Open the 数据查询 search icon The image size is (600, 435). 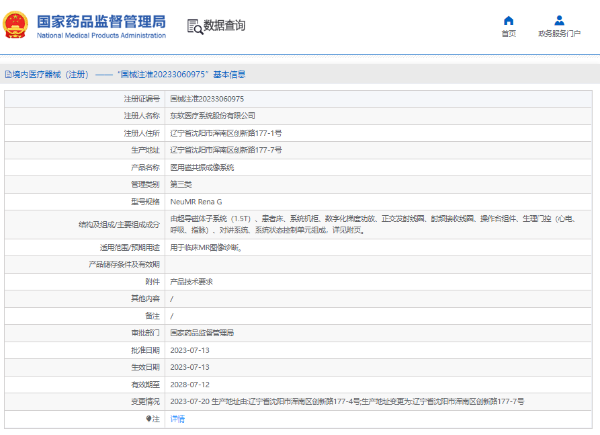click(x=195, y=26)
